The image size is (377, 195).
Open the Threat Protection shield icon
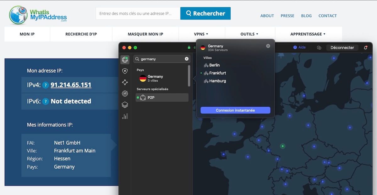(125, 71)
